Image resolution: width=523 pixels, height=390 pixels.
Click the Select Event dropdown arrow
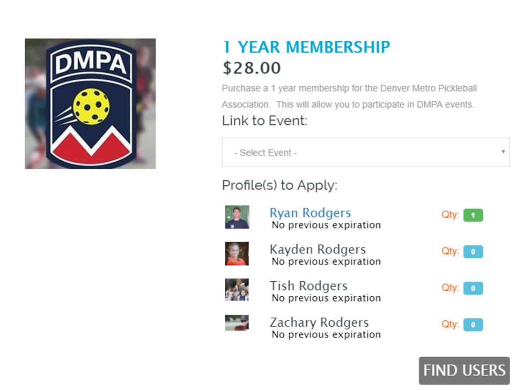pyautogui.click(x=503, y=152)
